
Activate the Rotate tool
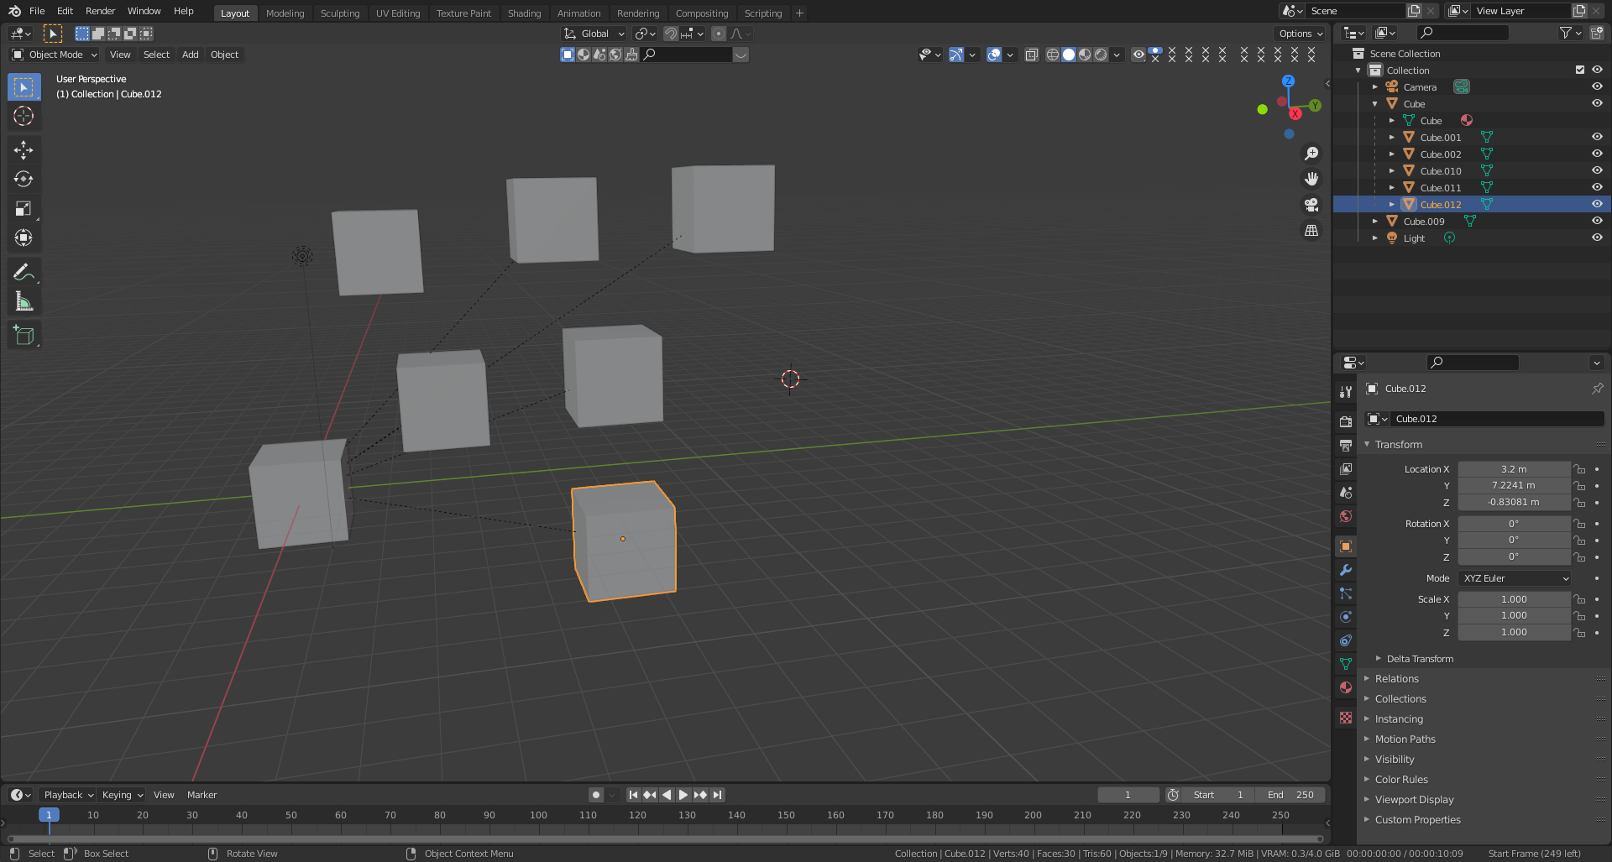[24, 179]
